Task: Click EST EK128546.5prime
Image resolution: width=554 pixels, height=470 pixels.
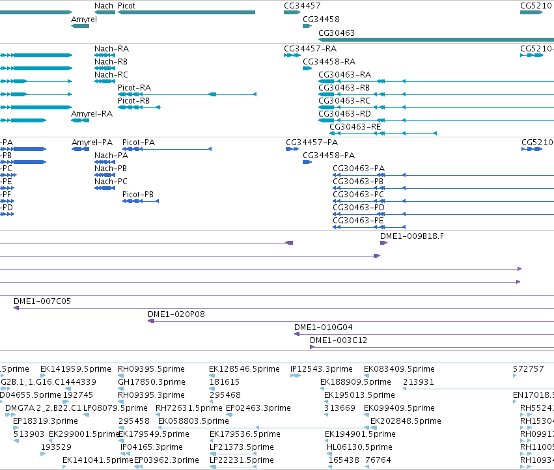Action: (x=244, y=369)
